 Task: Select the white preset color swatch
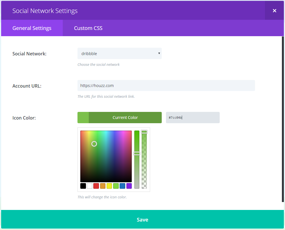coord(89,186)
